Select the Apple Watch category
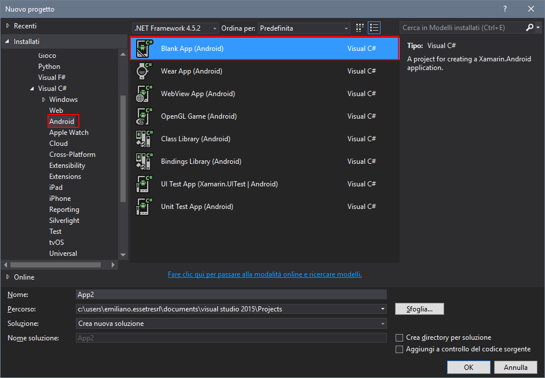 69,133
